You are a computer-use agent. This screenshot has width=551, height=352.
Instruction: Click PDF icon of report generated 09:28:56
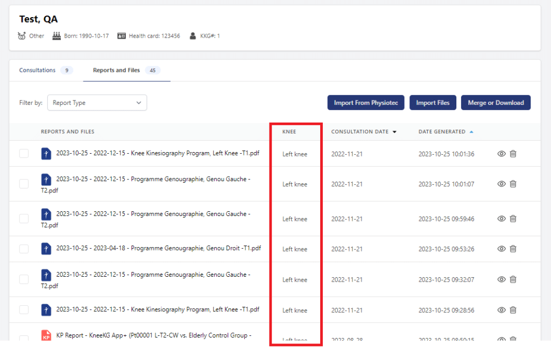(46, 310)
